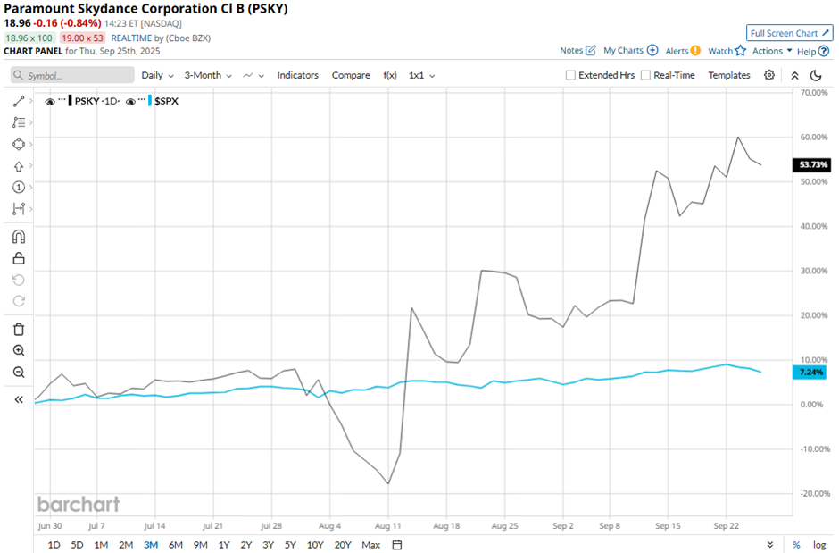
Task: Click the redo arrow icon
Action: [19, 301]
